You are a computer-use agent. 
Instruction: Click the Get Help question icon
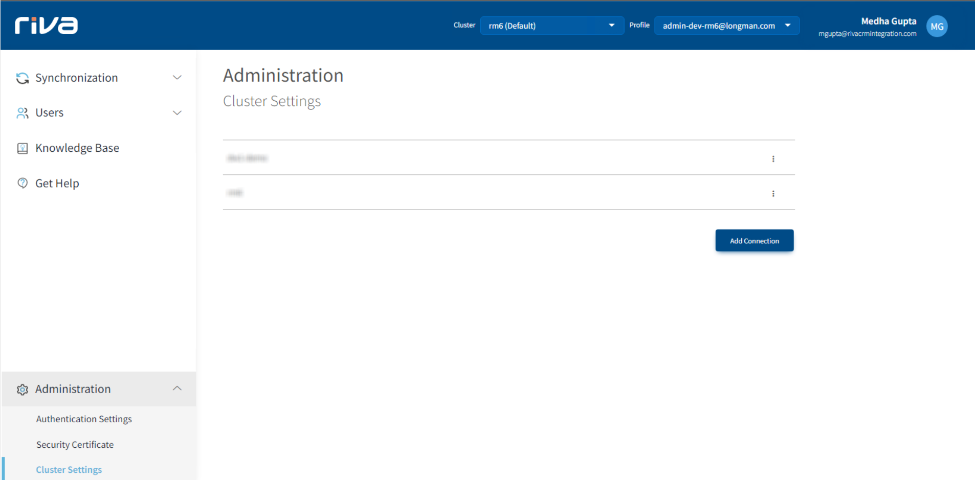tap(23, 183)
